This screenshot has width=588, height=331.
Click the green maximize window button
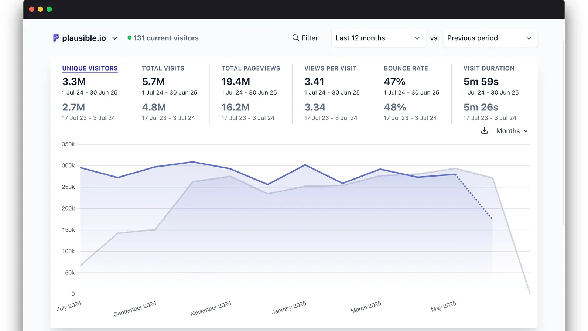[x=49, y=9]
